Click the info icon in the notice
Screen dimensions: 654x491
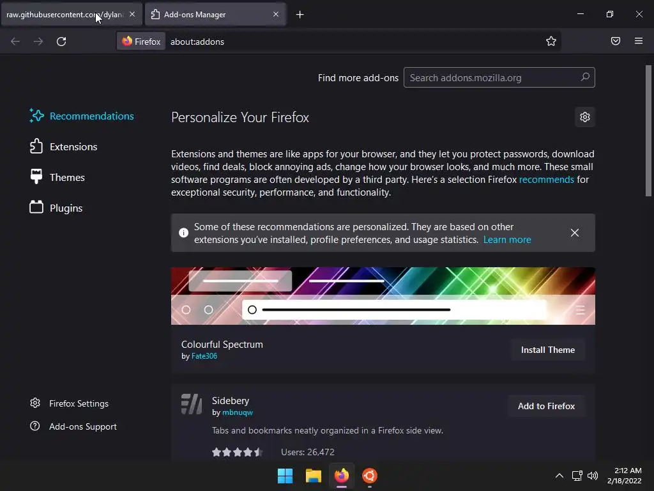coord(183,233)
